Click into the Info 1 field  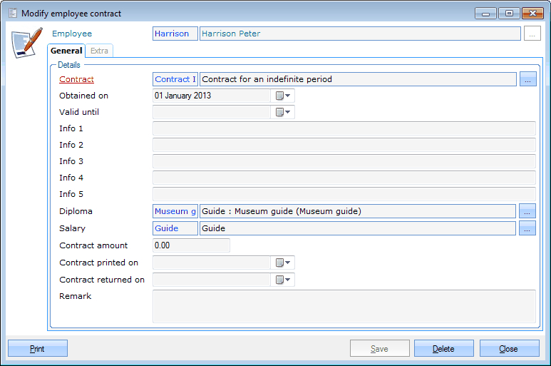point(344,128)
